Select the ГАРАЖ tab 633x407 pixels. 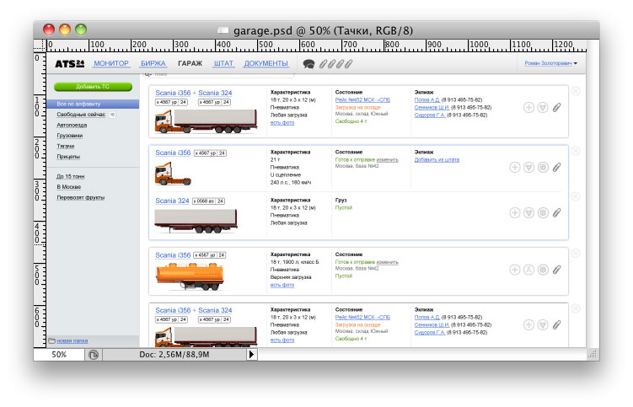190,63
